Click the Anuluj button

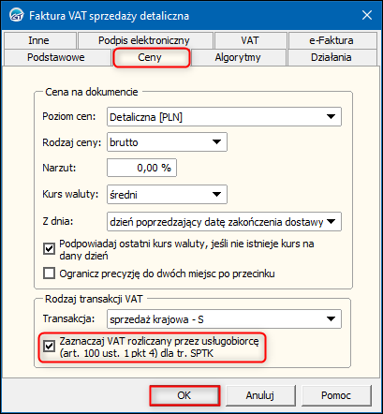pyautogui.click(x=260, y=395)
